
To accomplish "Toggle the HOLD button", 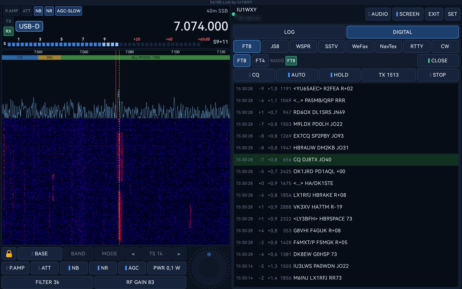I will click(x=340, y=75).
